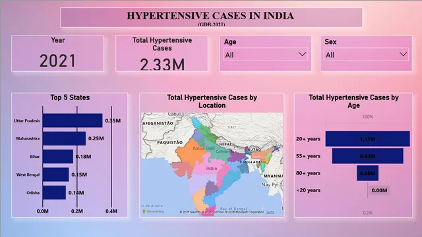Click the <20 years category label

point(308,190)
